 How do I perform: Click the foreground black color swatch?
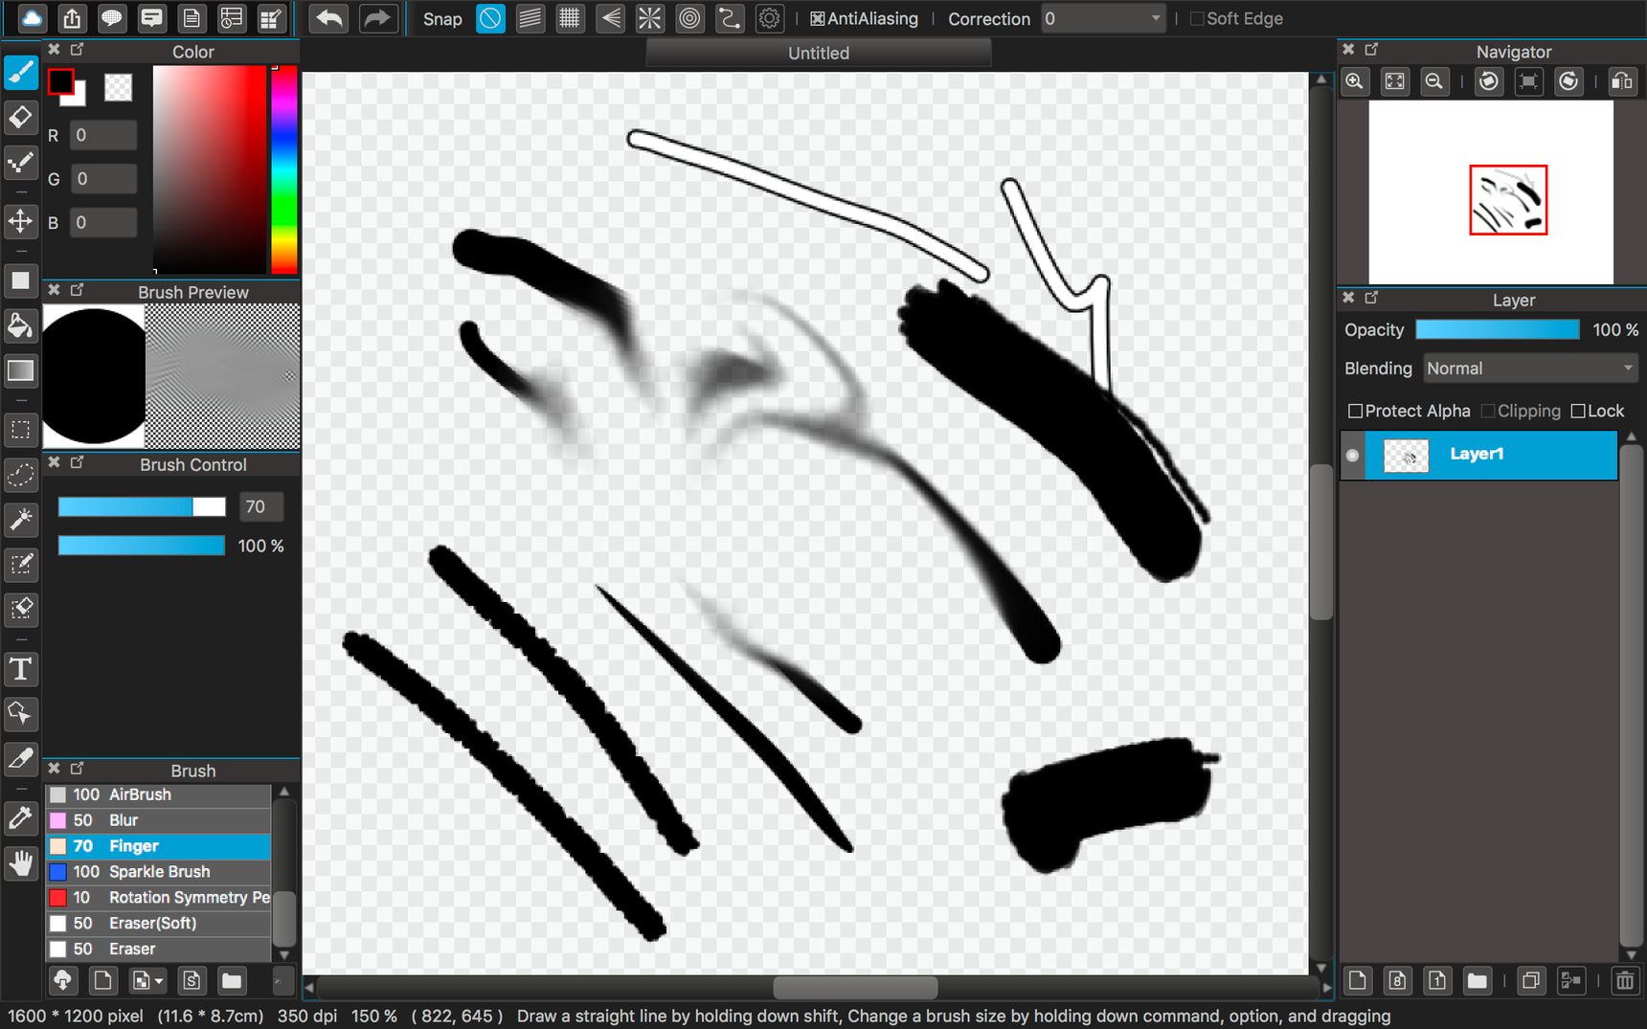(x=60, y=81)
